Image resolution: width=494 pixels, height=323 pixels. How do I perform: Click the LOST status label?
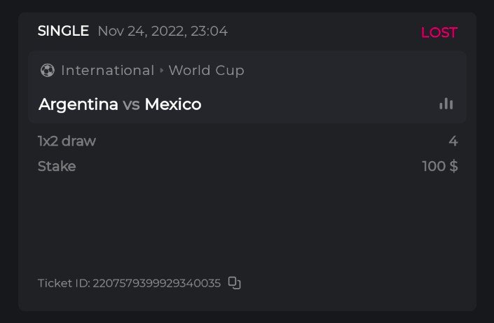[x=439, y=32]
